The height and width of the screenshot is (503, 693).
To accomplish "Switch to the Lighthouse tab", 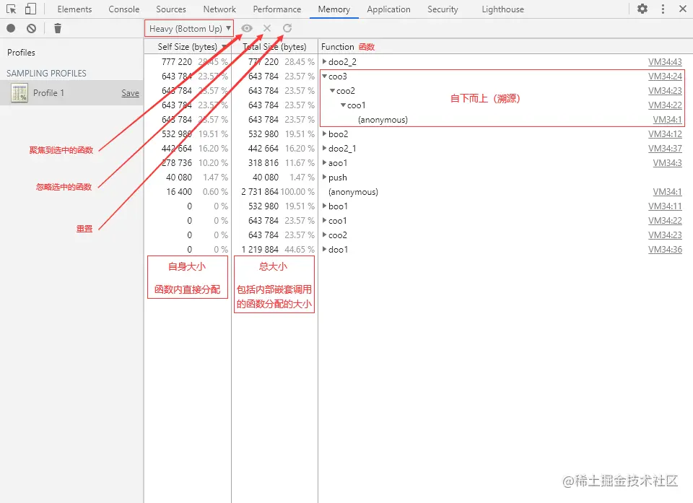I will [503, 9].
